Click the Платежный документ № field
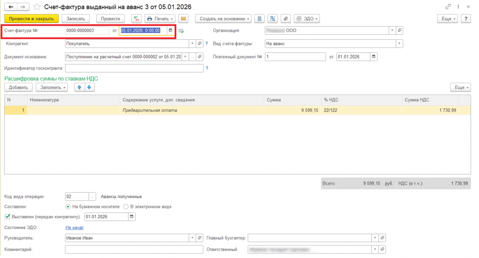This screenshot has width=479, height=258. click(295, 57)
